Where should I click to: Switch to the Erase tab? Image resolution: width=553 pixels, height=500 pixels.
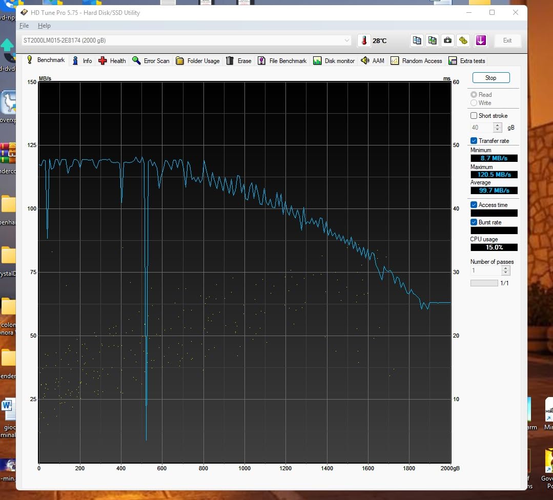[x=239, y=60]
